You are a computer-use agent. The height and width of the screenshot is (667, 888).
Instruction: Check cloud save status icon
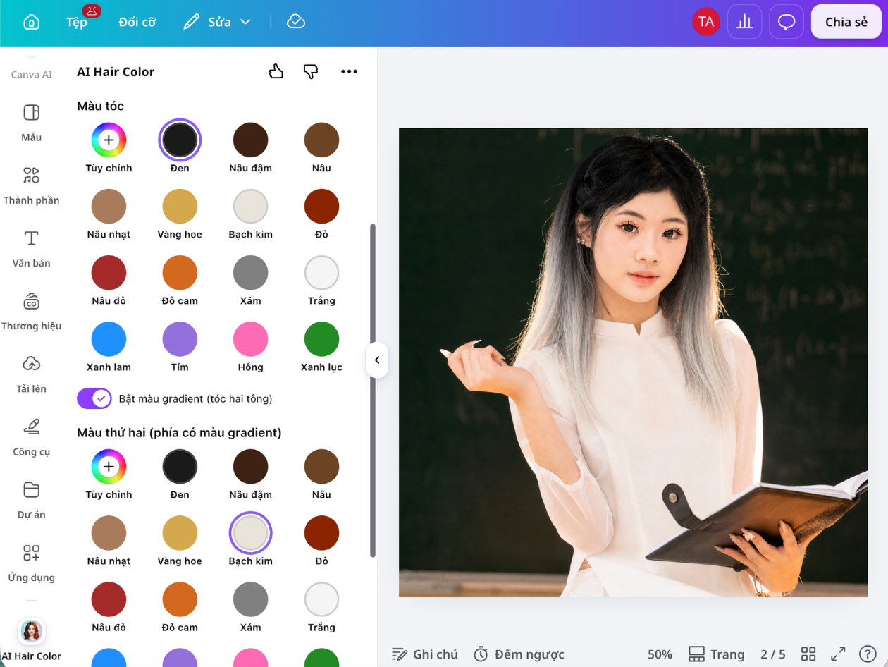tap(296, 22)
